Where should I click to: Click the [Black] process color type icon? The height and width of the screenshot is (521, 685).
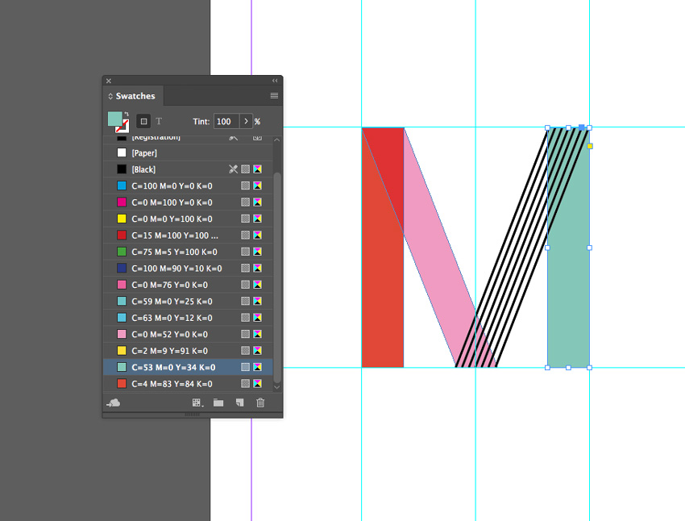coord(246,169)
